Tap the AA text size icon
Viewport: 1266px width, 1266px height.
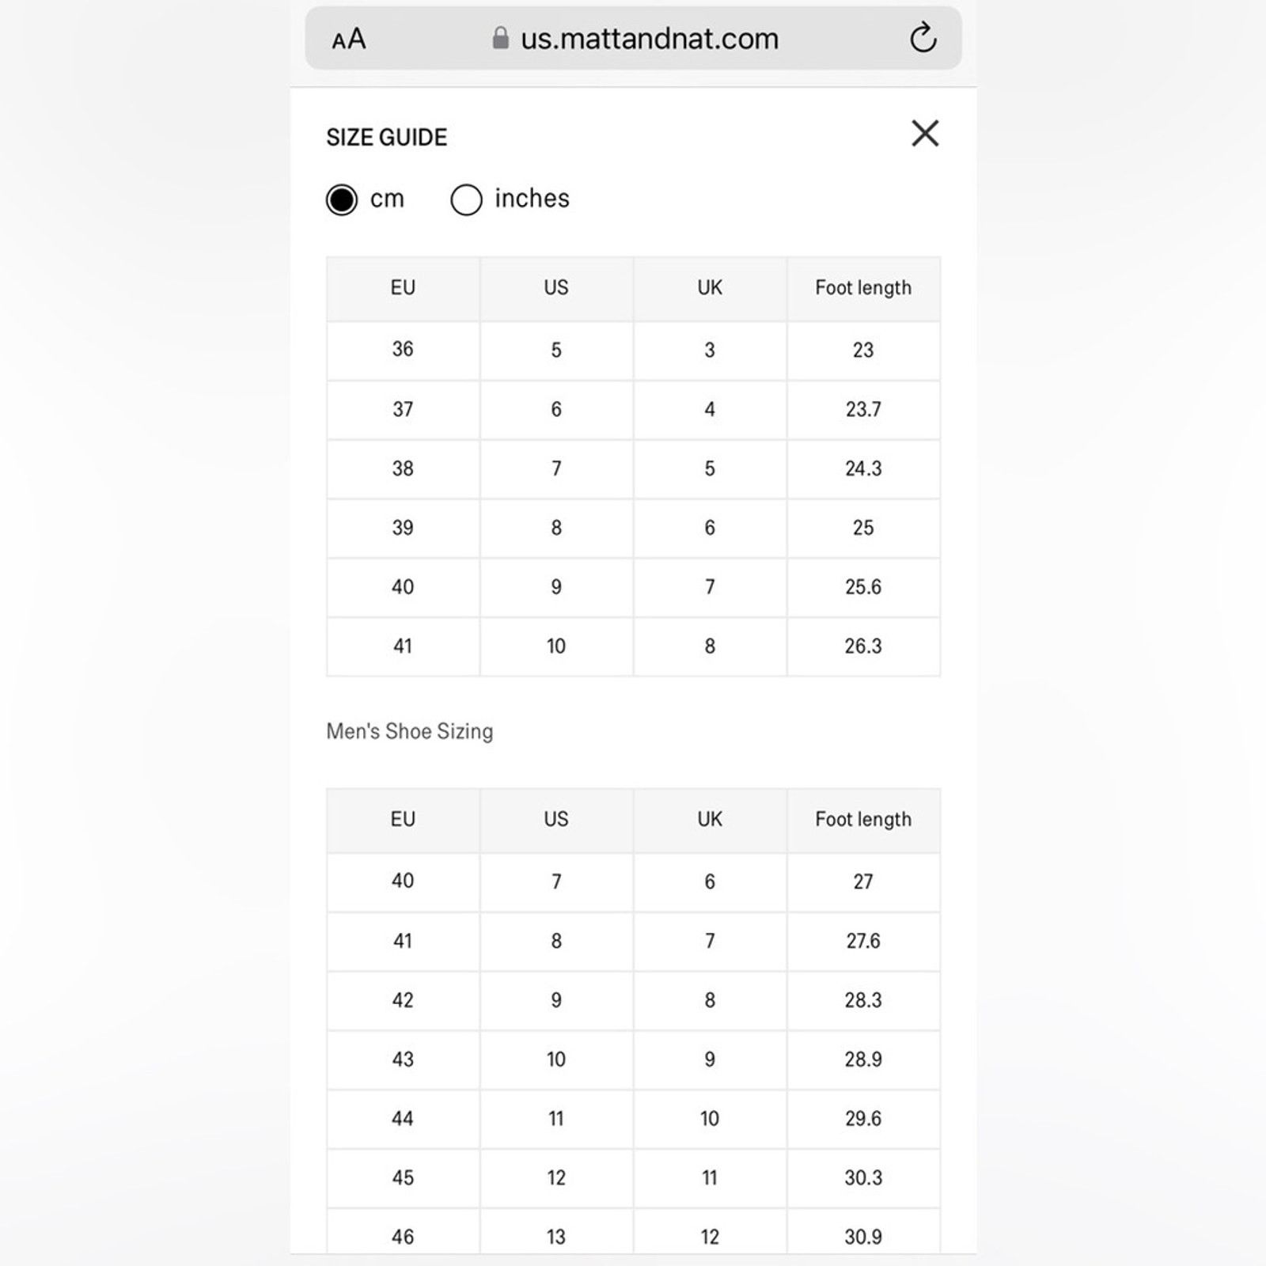(349, 39)
